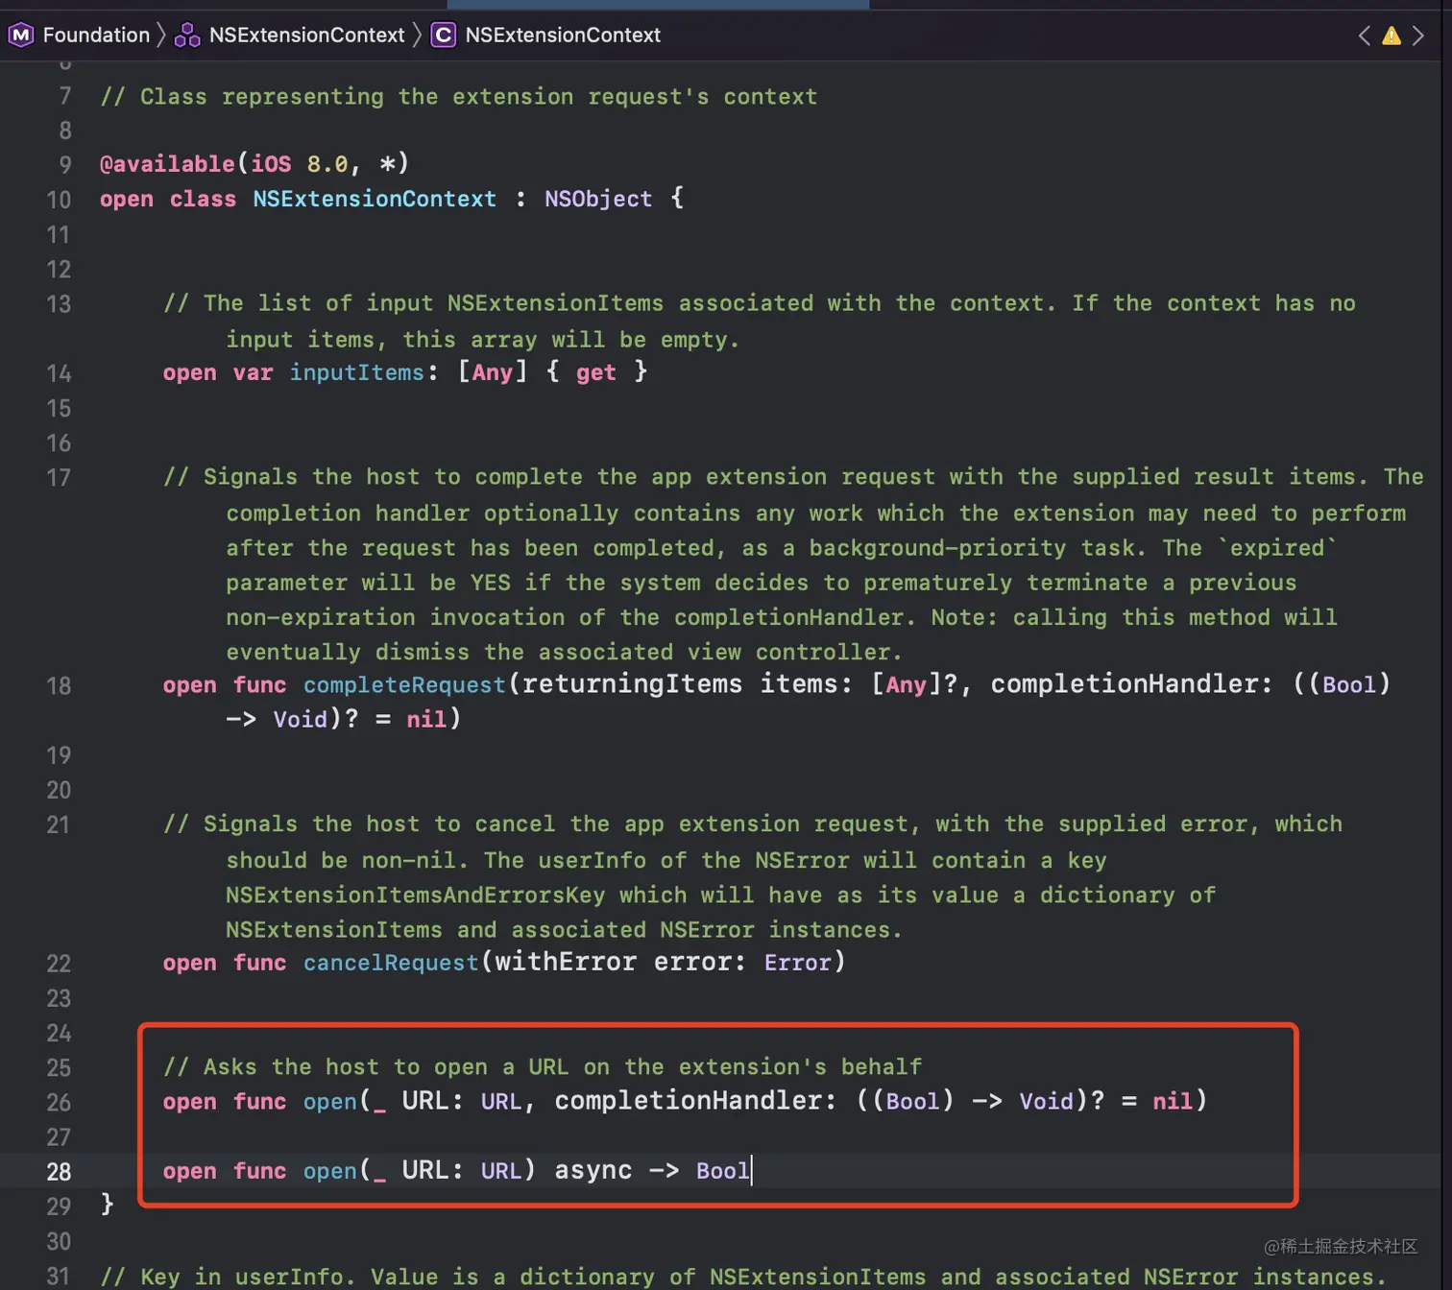This screenshot has width=1452, height=1290.
Task: Click the Foundation module icon in breadcrumb
Action: 21,36
